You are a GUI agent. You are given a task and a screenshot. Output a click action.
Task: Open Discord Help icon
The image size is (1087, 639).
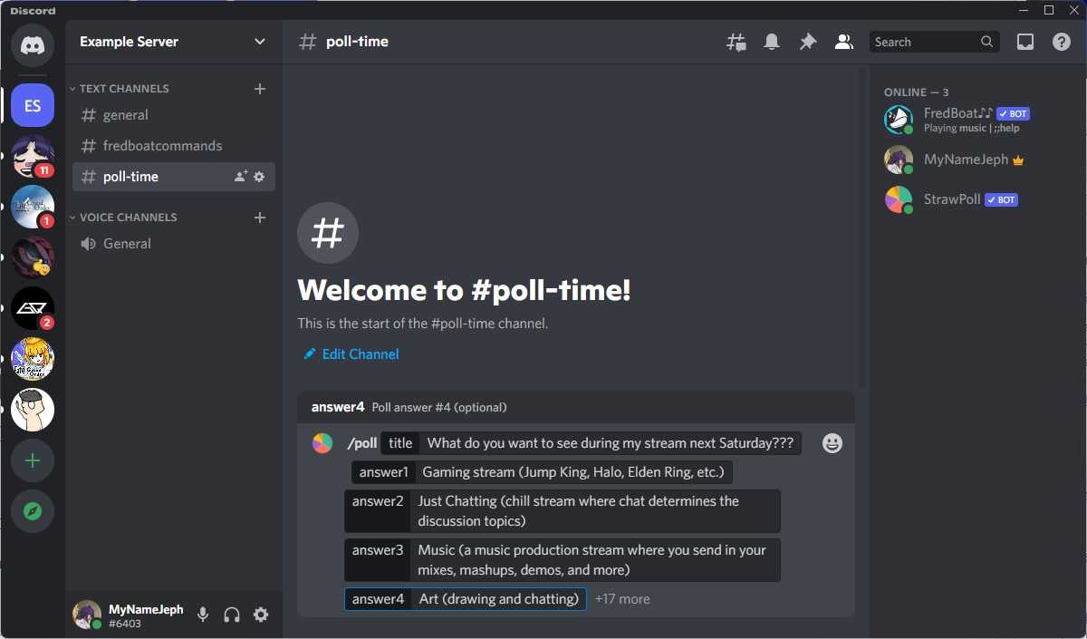[1062, 42]
